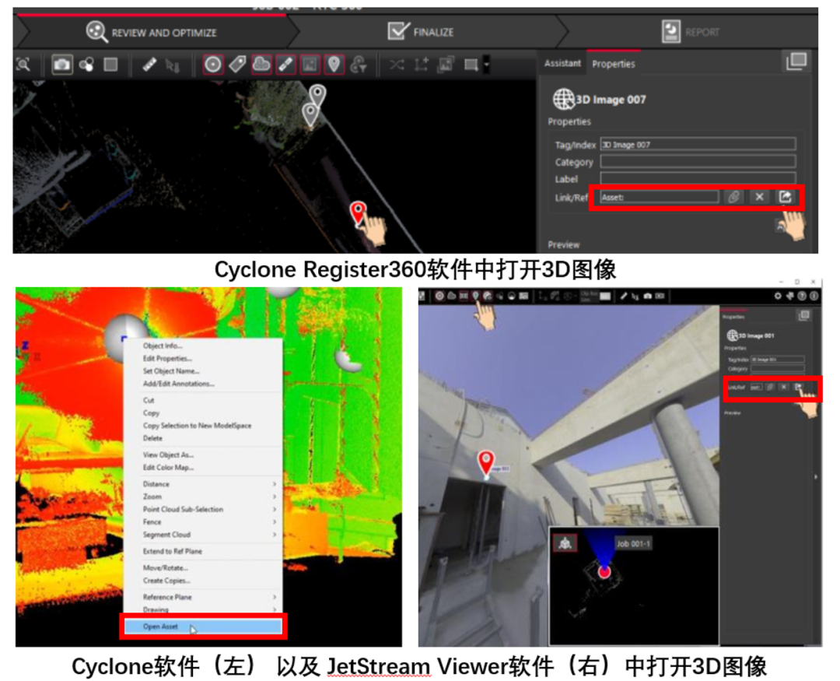Expand the Distance submenu arrow
The image size is (840, 681).
coord(275,484)
